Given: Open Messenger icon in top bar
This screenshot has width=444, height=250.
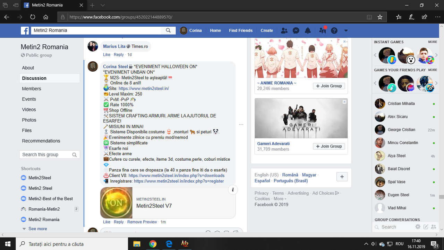Looking at the screenshot, I should pyautogui.click(x=296, y=30).
